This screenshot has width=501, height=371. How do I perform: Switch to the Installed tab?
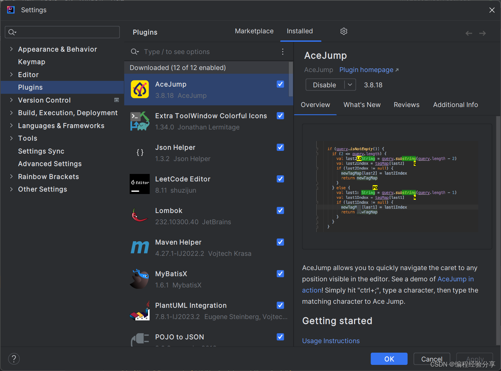click(x=300, y=31)
